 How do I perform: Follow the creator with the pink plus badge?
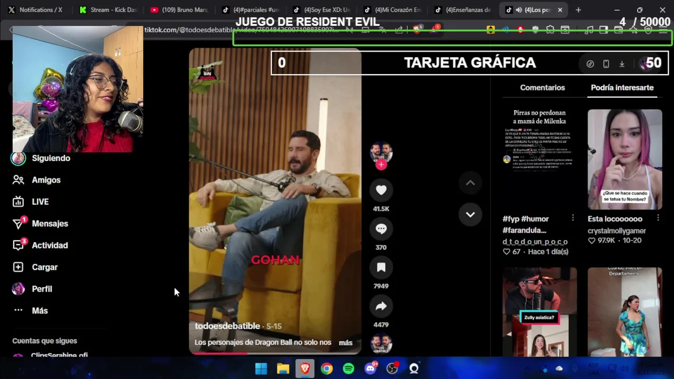coord(381,165)
